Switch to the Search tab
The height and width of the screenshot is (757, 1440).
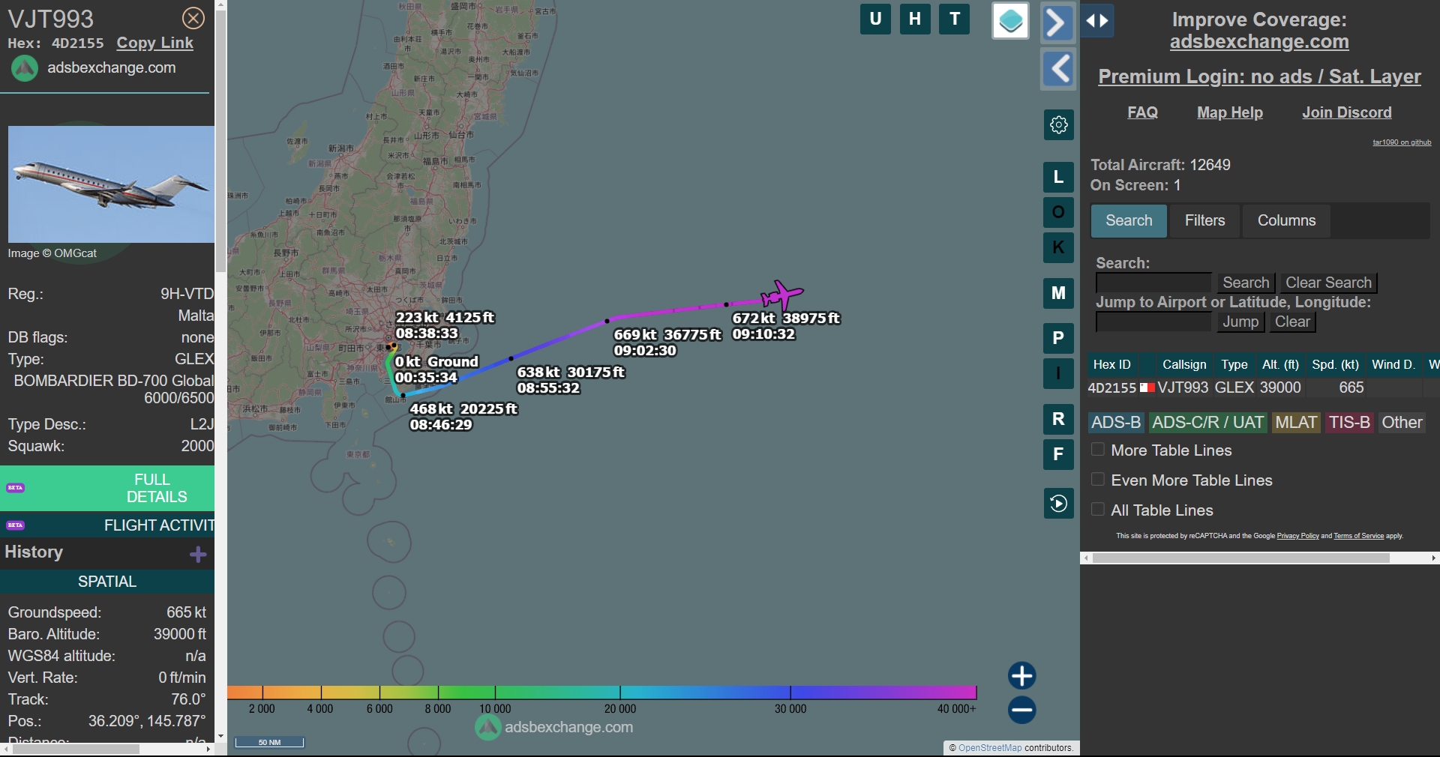pos(1129,220)
